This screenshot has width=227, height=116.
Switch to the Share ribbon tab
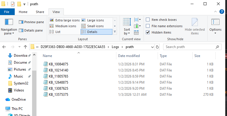(x=40, y=12)
